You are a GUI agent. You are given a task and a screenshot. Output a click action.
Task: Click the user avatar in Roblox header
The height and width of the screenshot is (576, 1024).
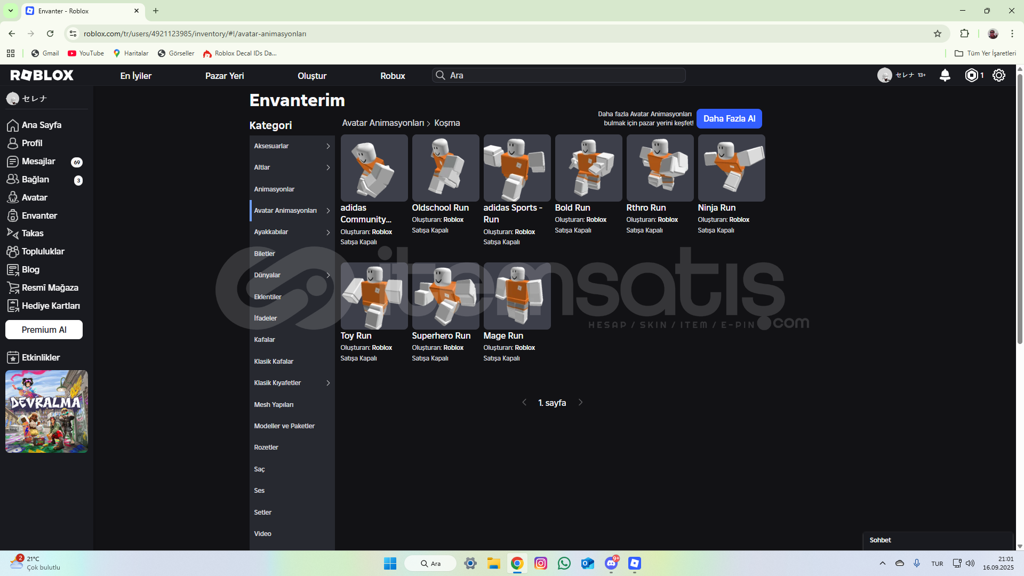click(884, 75)
